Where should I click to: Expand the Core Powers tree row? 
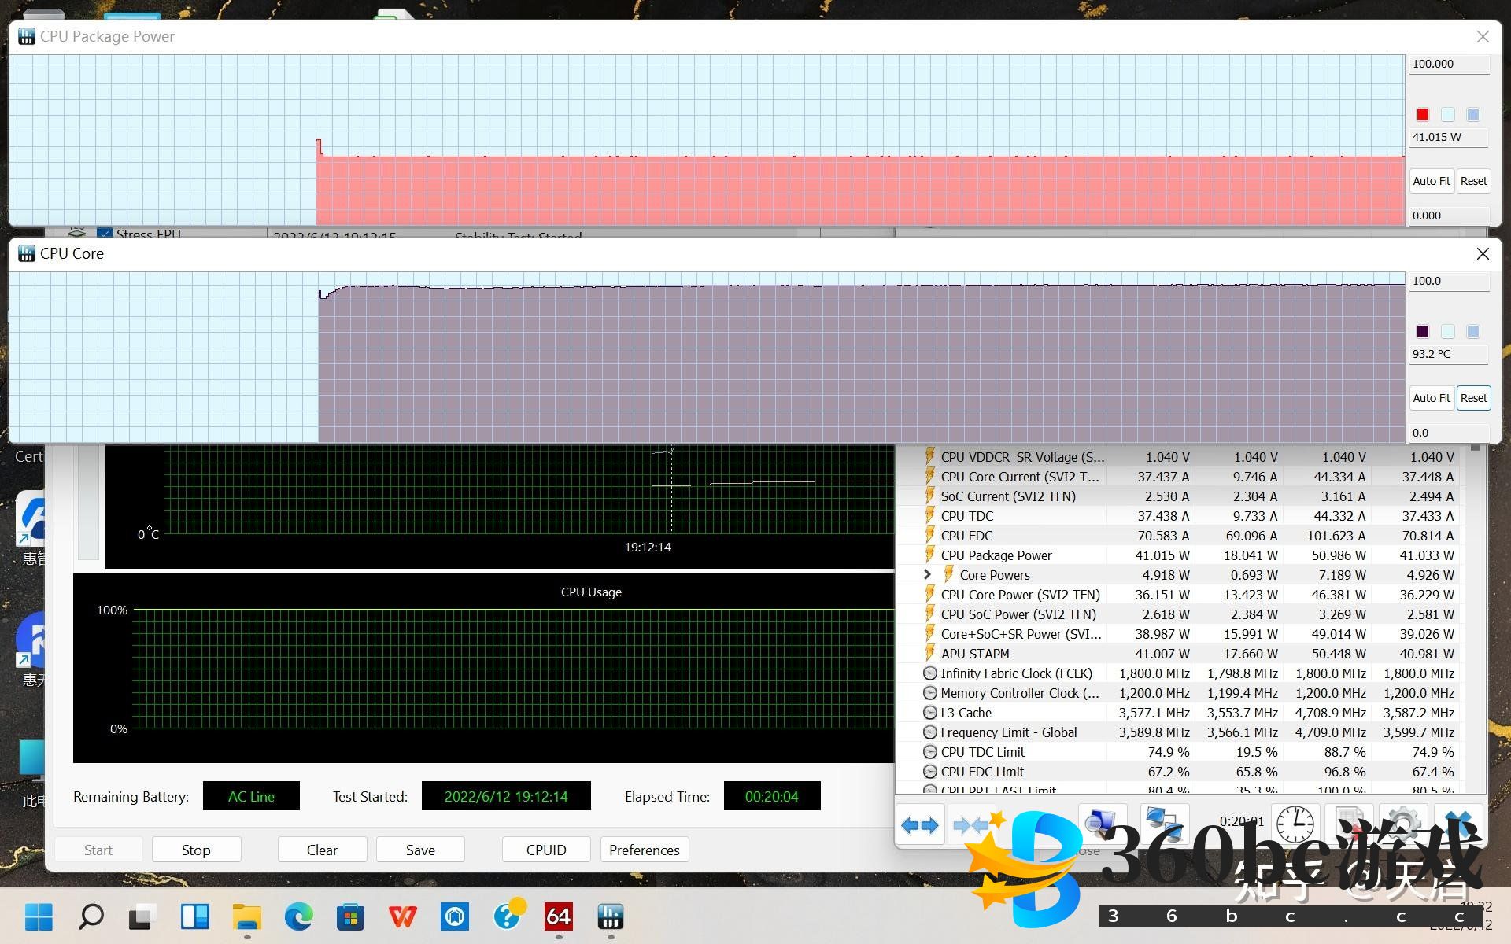(x=927, y=575)
